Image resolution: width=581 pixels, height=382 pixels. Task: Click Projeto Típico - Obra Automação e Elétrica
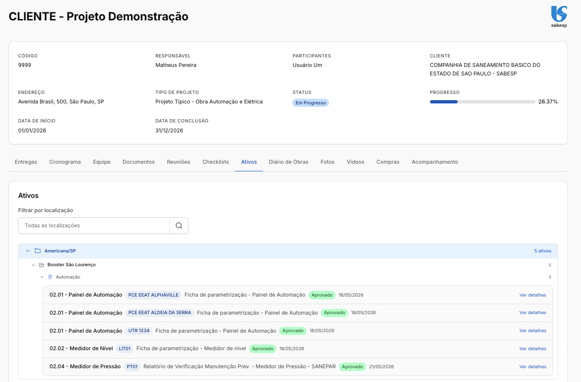point(209,102)
